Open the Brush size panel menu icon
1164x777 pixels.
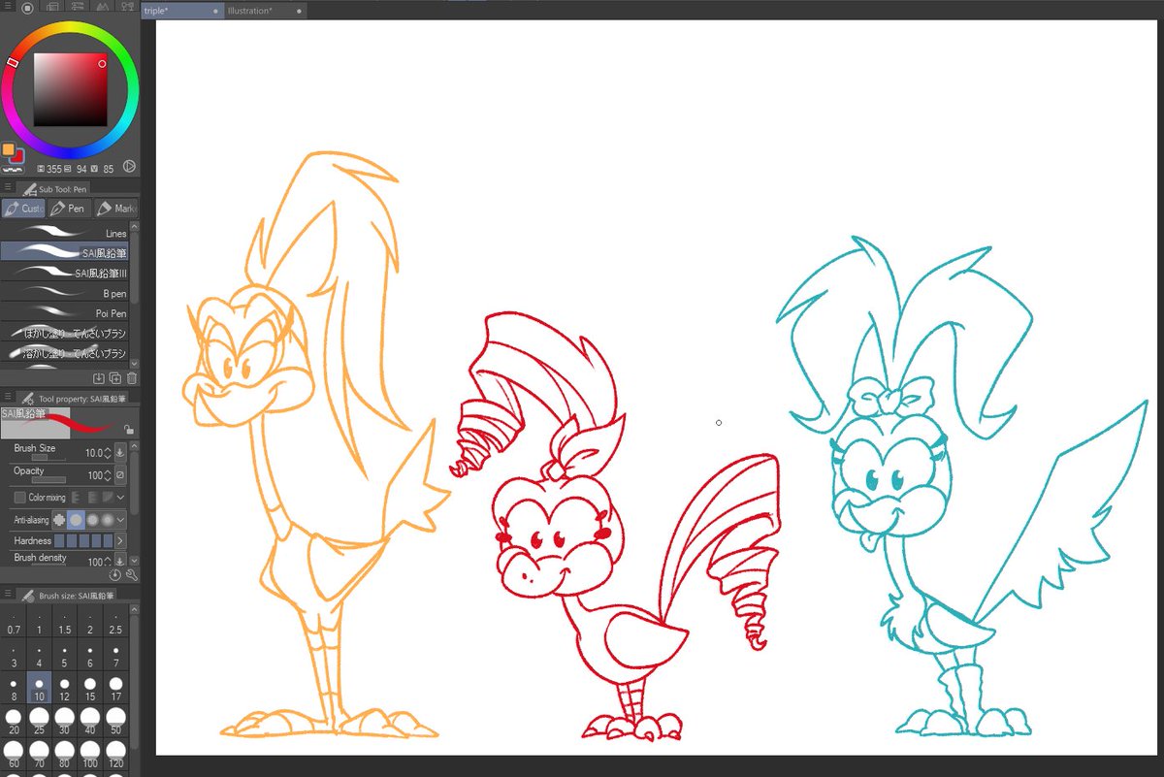8,594
